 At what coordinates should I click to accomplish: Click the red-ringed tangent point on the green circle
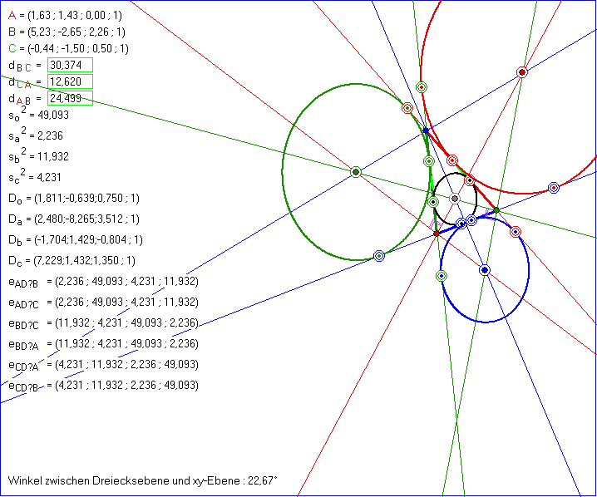pos(407,108)
